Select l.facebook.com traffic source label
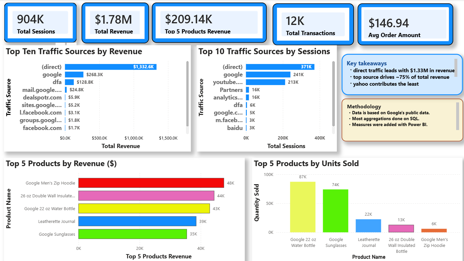 pyautogui.click(x=41, y=113)
